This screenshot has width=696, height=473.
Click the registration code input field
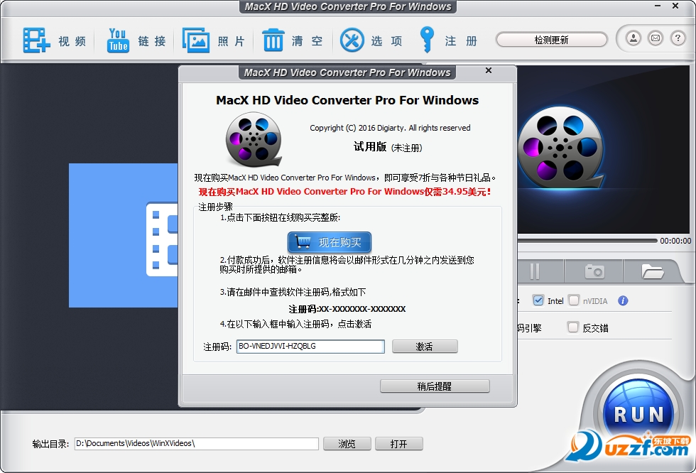[310, 347]
